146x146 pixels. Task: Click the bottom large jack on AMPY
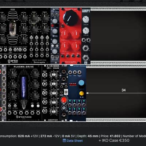(x=86, y=58)
